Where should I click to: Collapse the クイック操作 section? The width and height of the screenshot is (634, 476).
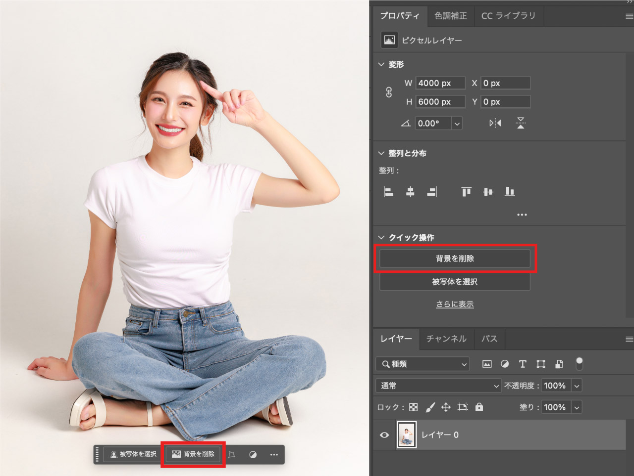click(x=381, y=238)
